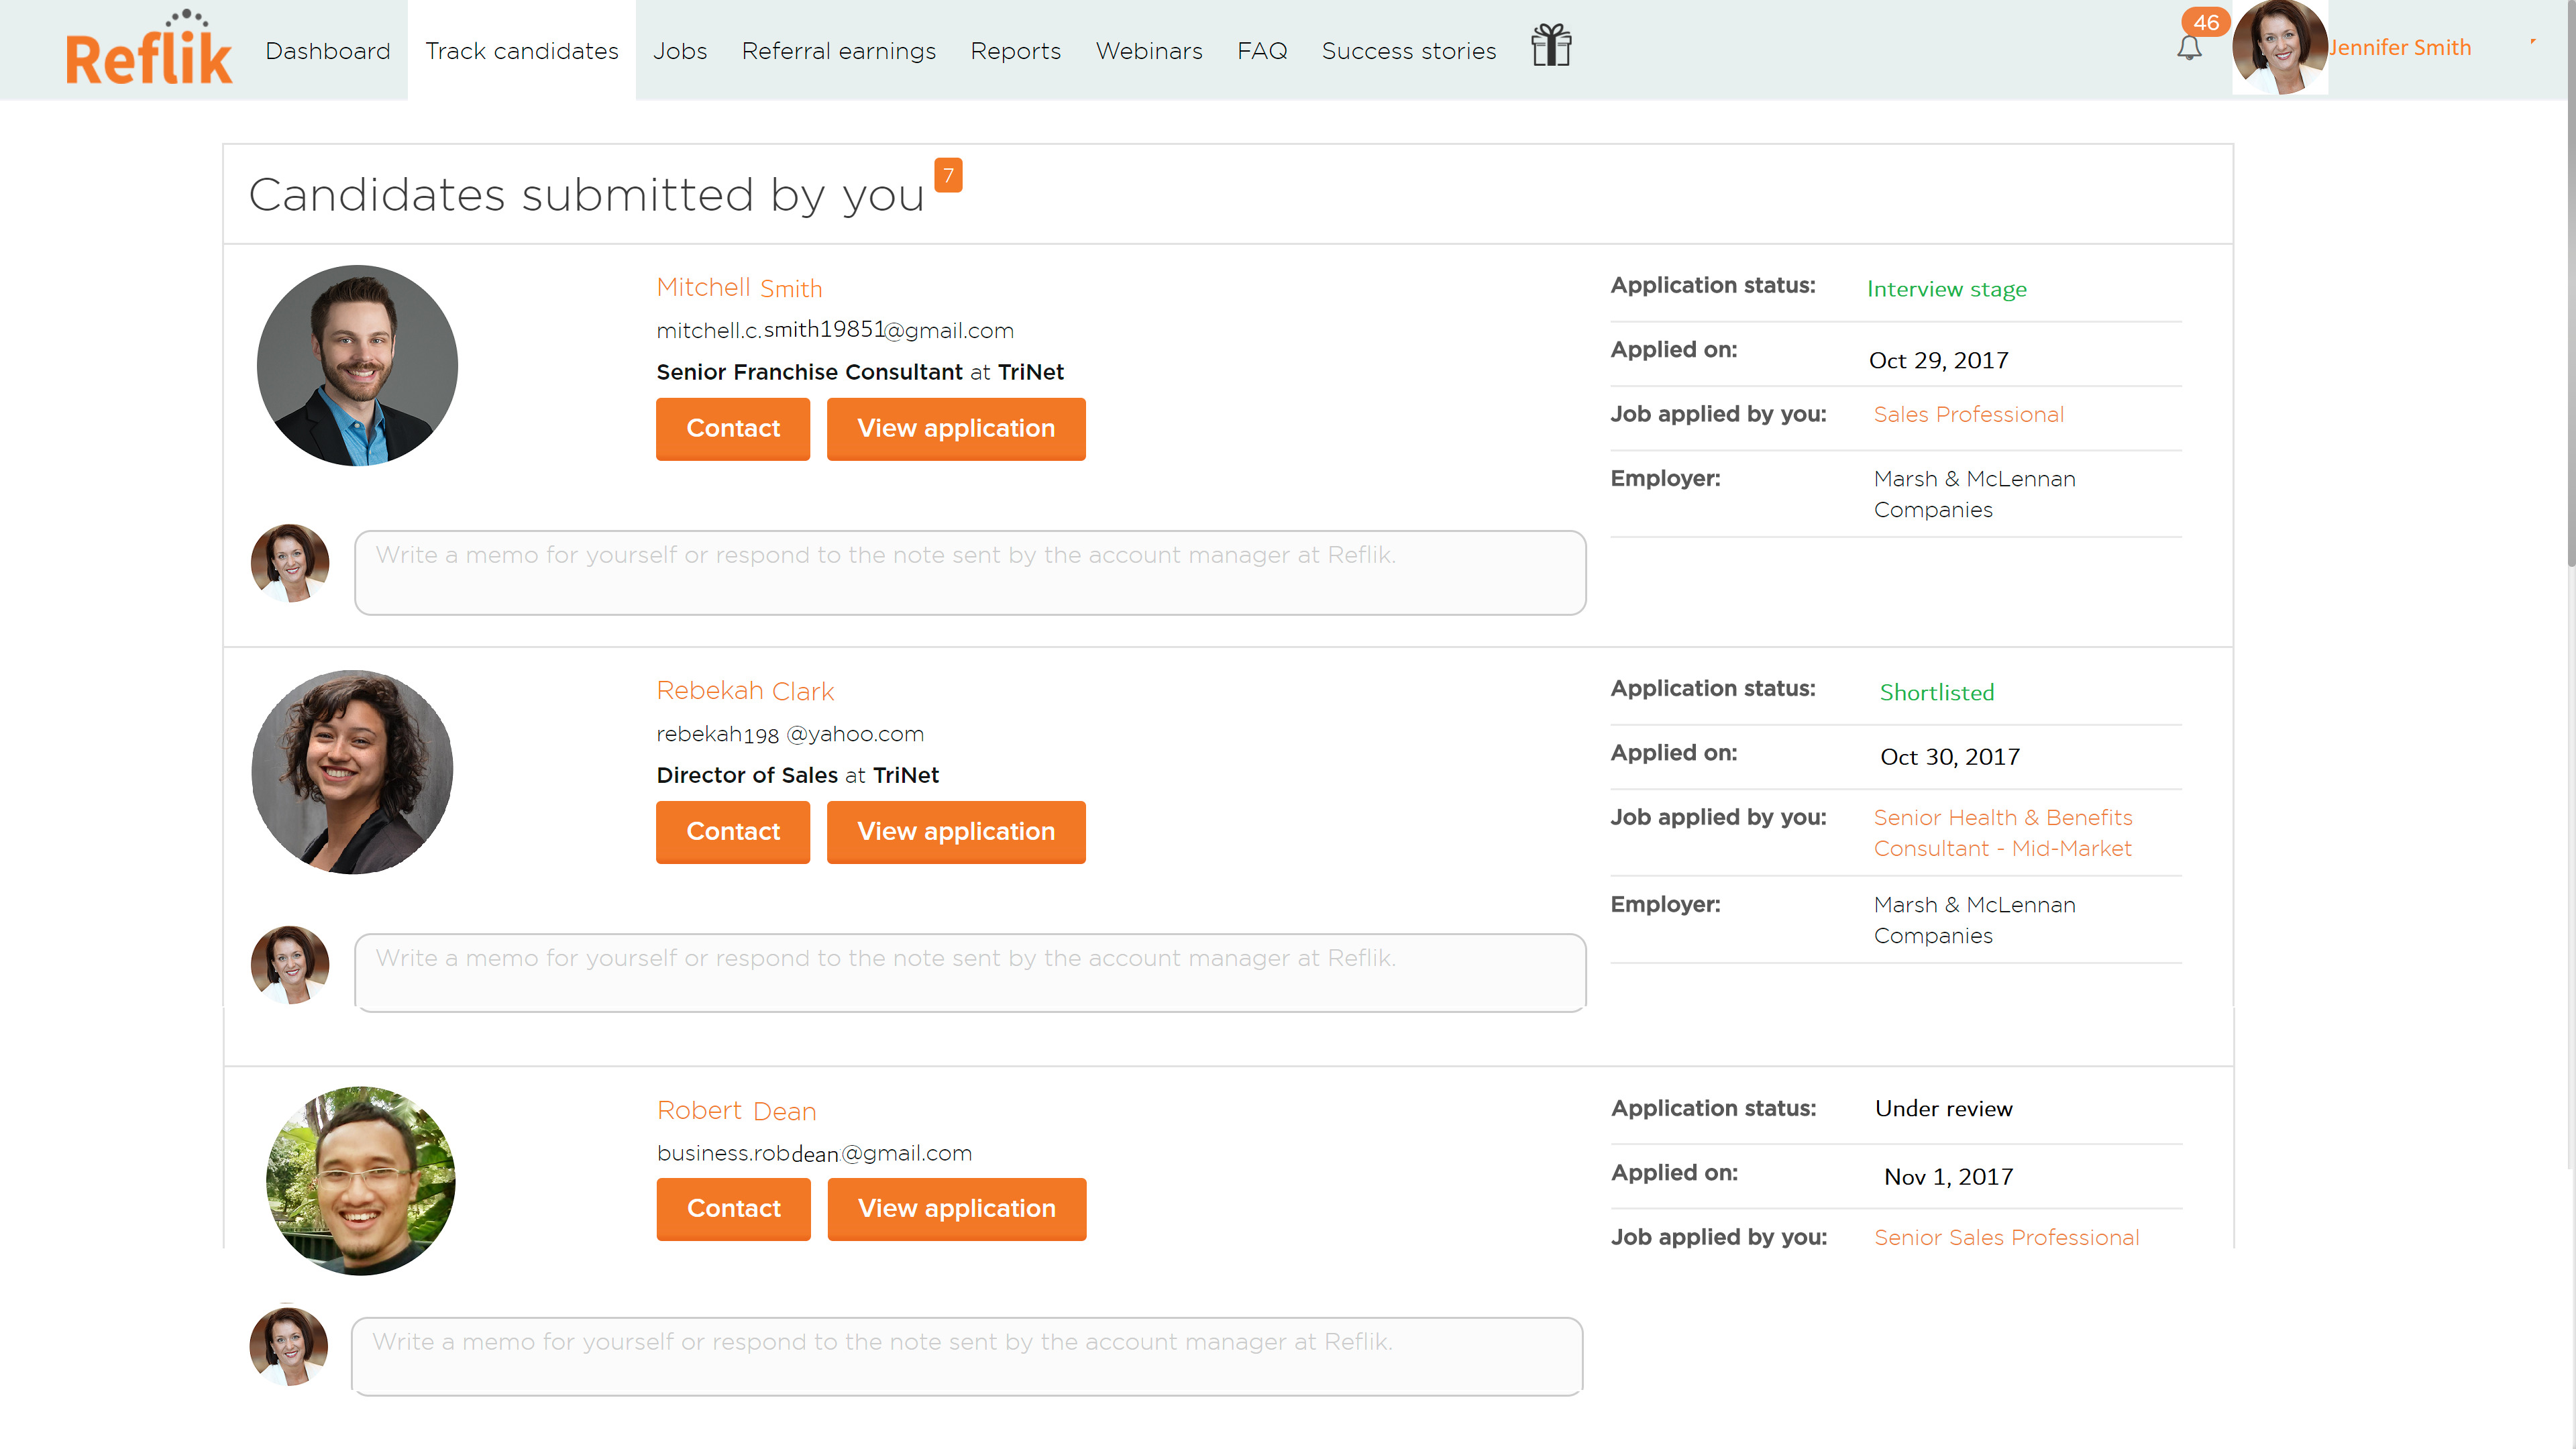The image size is (2576, 1449).
Task: View Mitchell Smith's application
Action: pyautogui.click(x=956, y=428)
